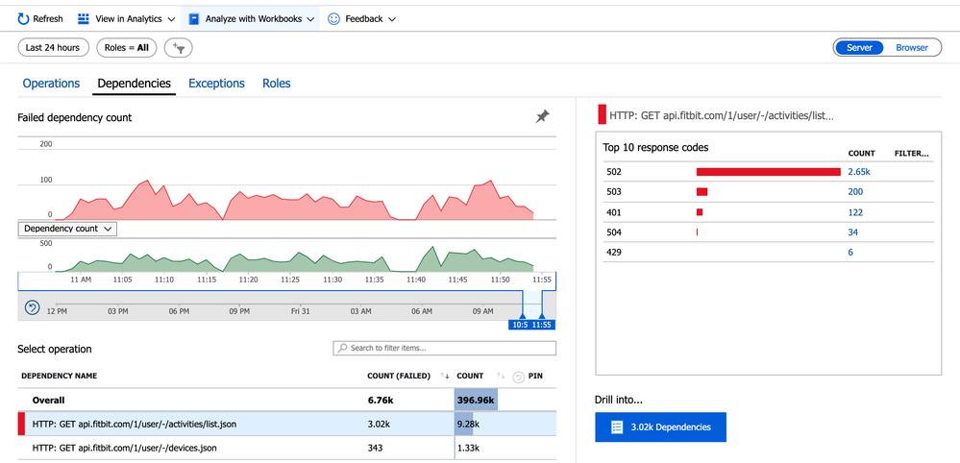960x463 pixels.
Task: Sort by COUNT column arrows
Action: click(x=501, y=376)
